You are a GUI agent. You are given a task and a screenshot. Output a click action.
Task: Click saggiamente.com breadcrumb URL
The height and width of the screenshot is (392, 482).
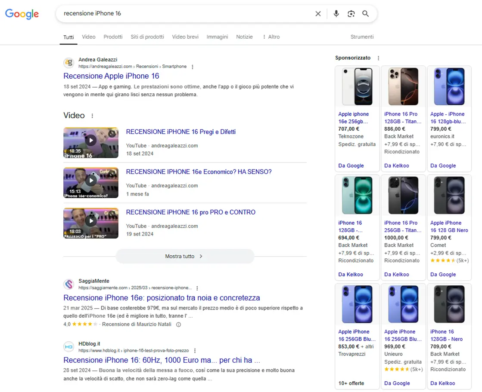[x=135, y=288]
